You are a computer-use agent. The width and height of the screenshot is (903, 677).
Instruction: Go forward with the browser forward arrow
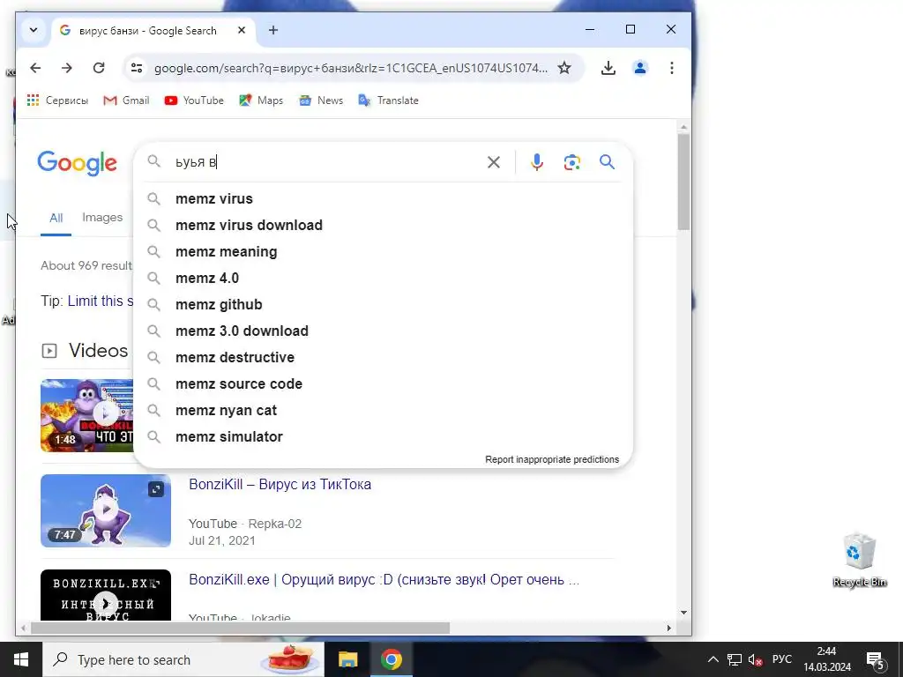[67, 68]
